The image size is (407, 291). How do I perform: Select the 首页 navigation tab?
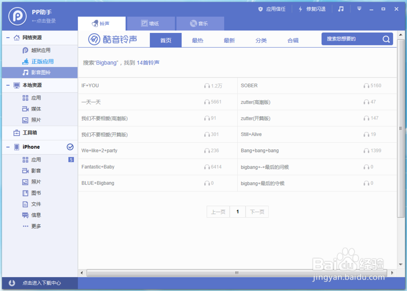point(166,40)
